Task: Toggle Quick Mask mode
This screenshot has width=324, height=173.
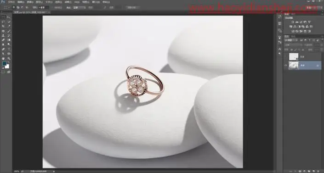Action: pyautogui.click(x=3, y=72)
